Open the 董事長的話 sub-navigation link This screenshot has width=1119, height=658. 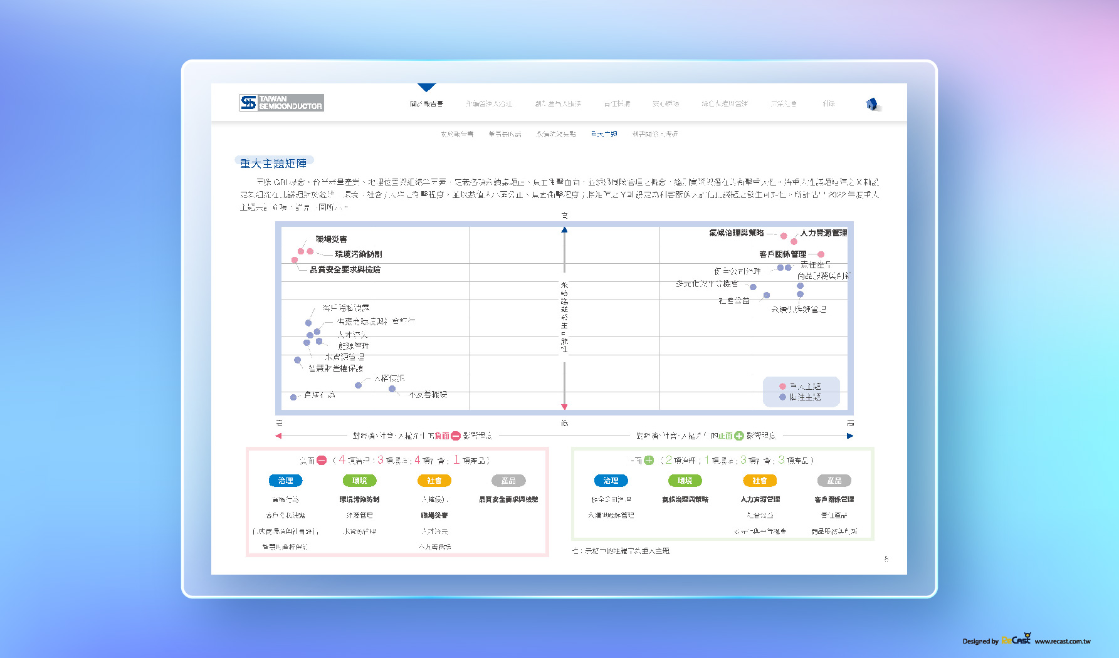coord(505,134)
